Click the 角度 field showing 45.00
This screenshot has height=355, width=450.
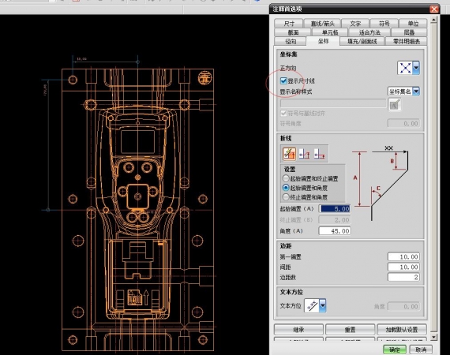pos(335,231)
